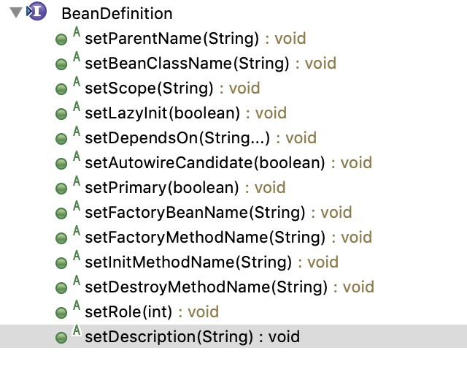Click the BeanDefinition interface icon
Screen dimensions: 467x367
(36, 12)
